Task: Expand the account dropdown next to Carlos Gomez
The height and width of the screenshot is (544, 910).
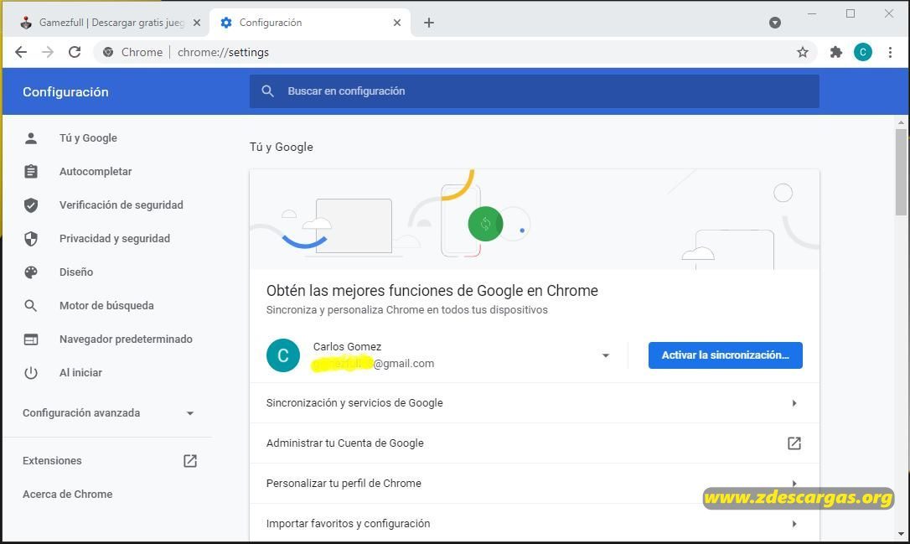Action: (605, 355)
